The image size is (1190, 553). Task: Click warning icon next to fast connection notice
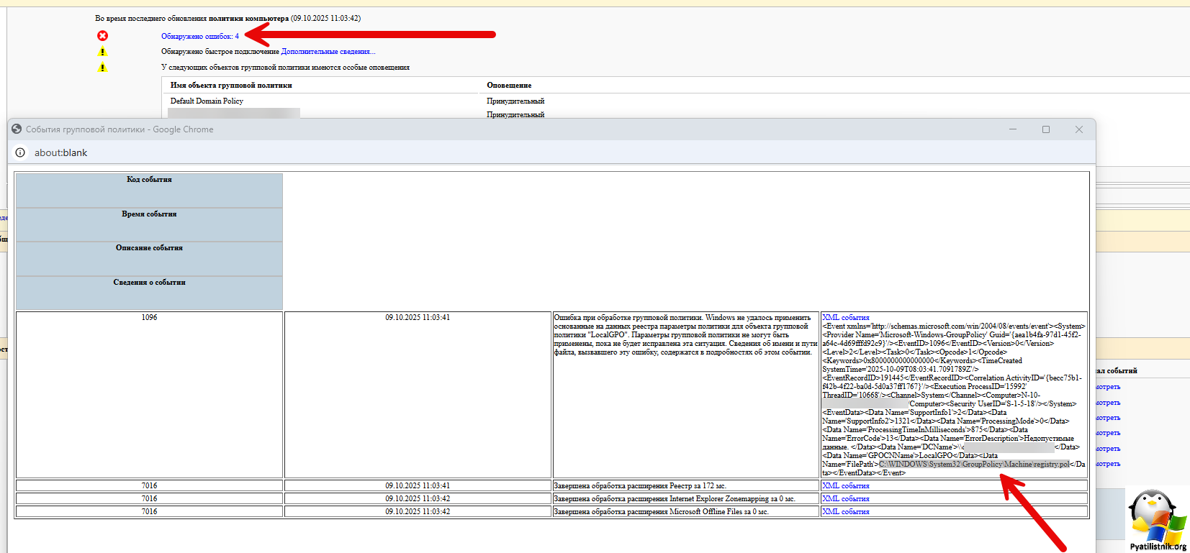pyautogui.click(x=102, y=52)
